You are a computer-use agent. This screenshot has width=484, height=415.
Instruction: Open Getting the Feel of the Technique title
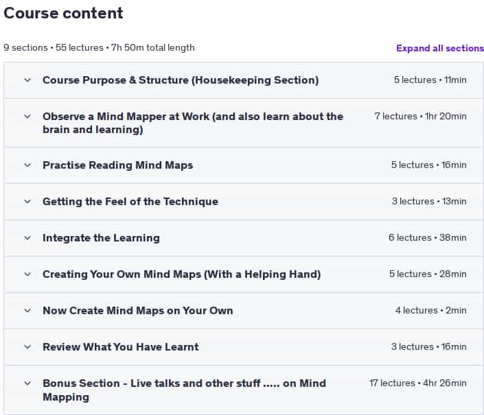tap(130, 202)
